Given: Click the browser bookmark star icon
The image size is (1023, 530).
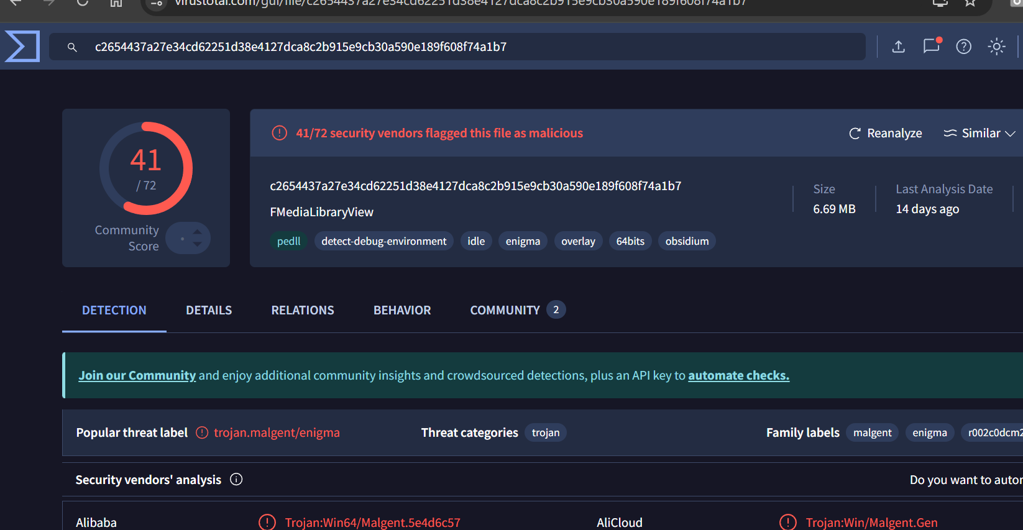Looking at the screenshot, I should tap(970, 3).
